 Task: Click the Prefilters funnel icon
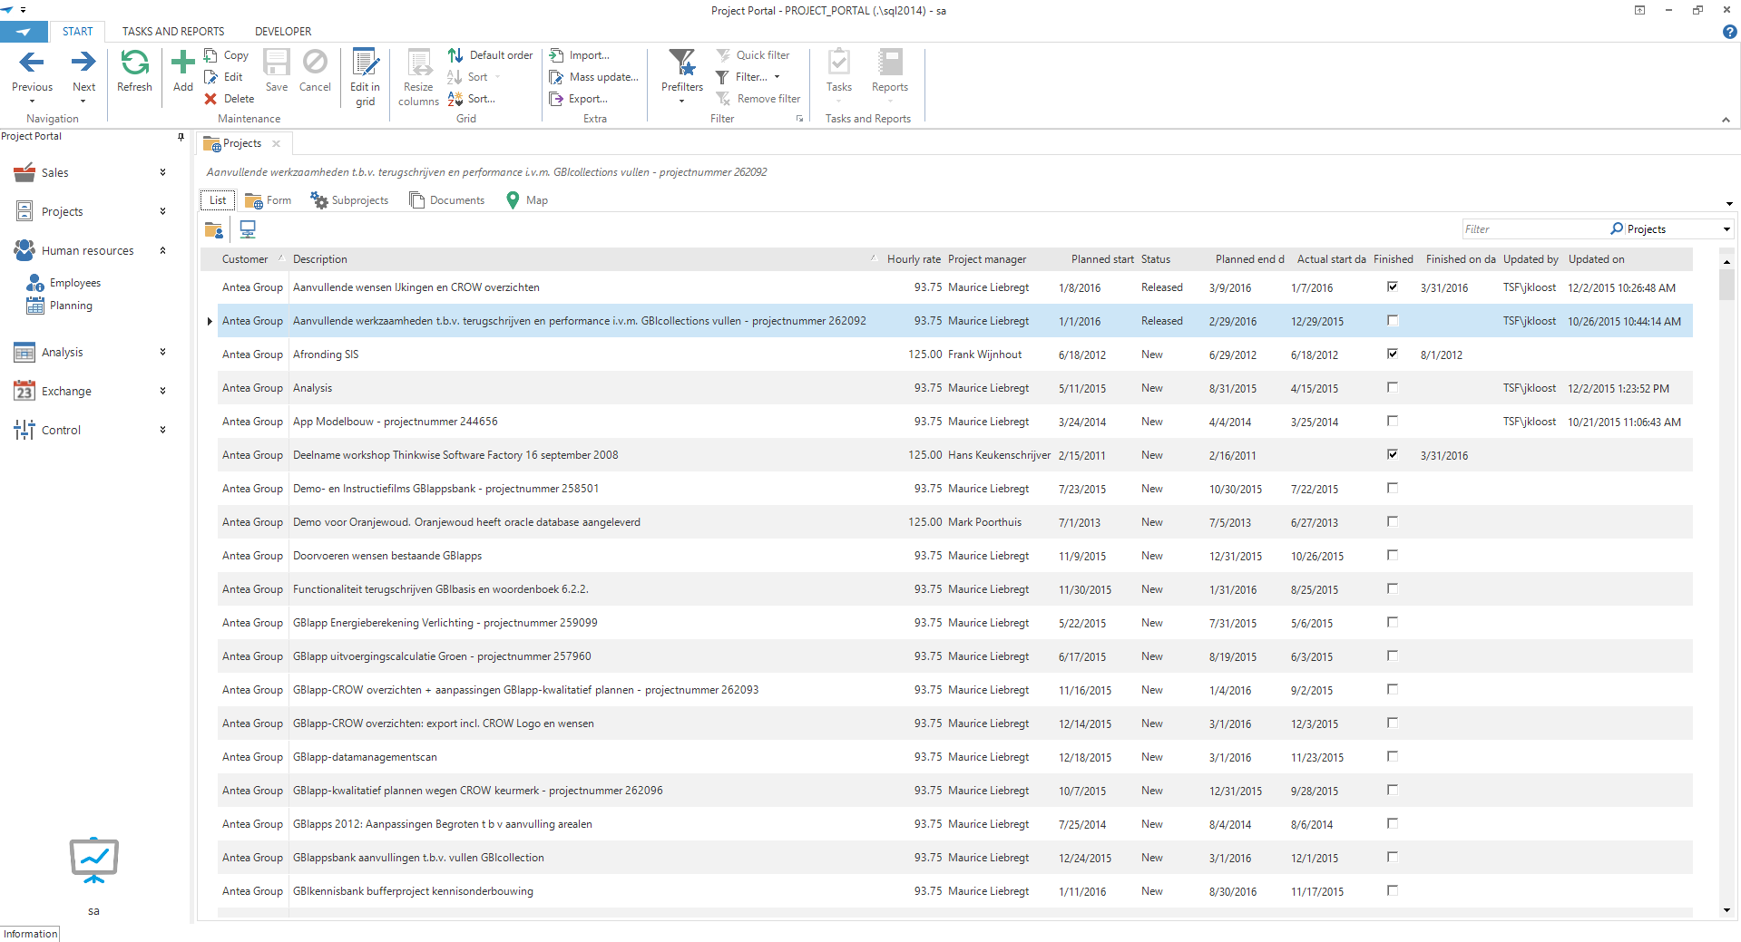pos(681,63)
